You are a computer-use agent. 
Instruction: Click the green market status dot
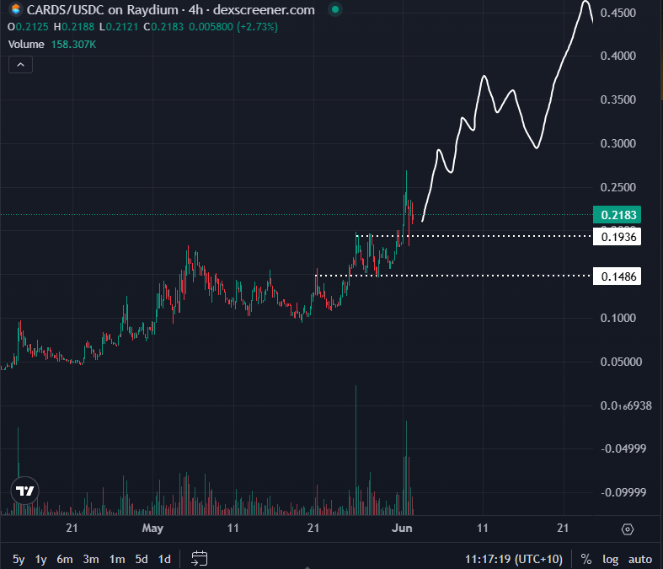[335, 9]
